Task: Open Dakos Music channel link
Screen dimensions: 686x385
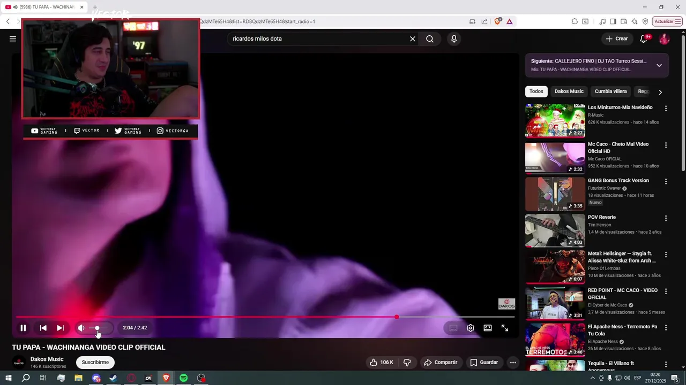Action: tap(47, 359)
